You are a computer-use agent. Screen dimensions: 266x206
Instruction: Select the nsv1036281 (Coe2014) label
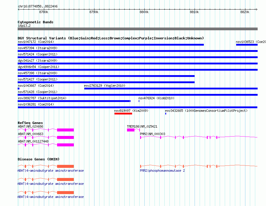(36, 104)
